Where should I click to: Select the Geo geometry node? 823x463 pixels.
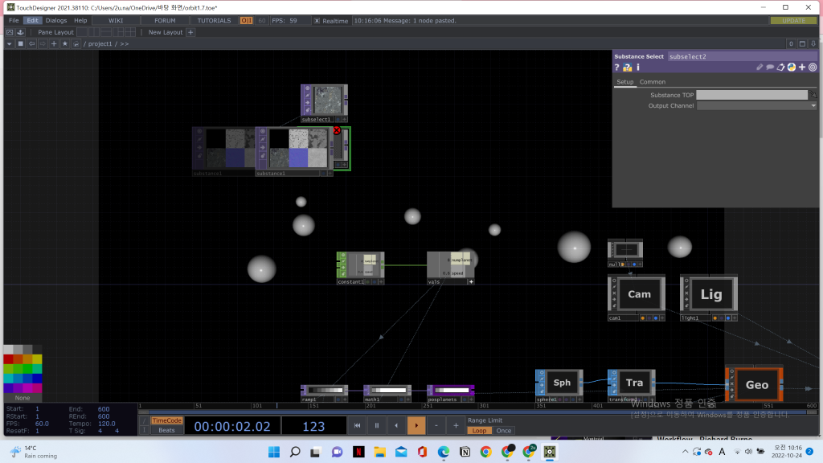pos(755,385)
